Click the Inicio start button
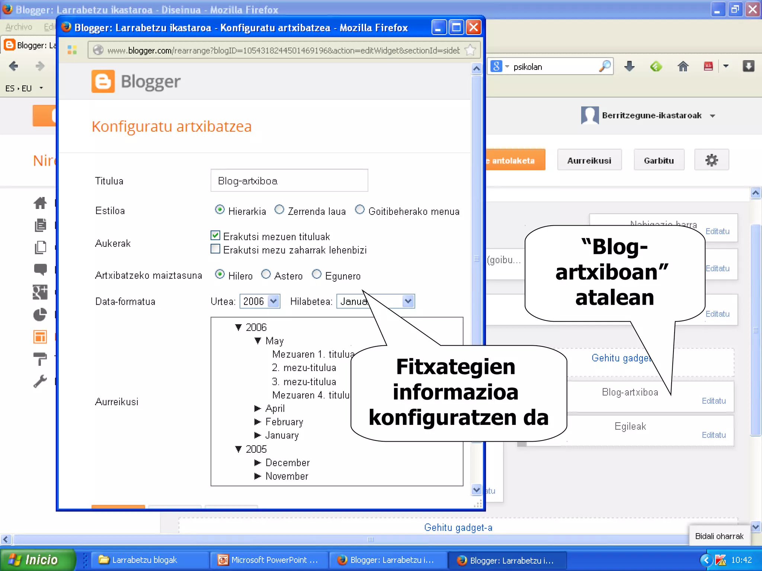 [37, 560]
